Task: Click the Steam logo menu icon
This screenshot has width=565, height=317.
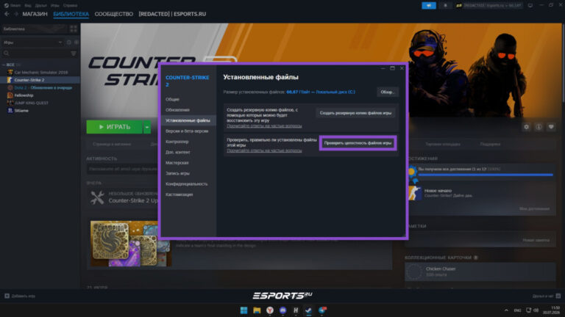Action: [6, 5]
